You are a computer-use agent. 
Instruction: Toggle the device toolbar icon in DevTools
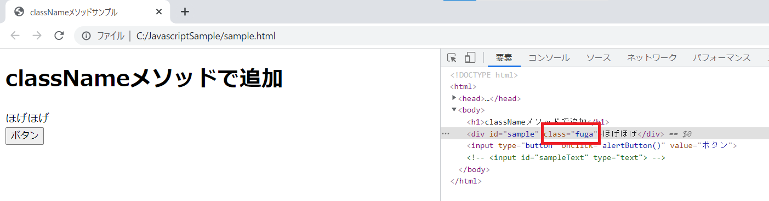point(470,58)
